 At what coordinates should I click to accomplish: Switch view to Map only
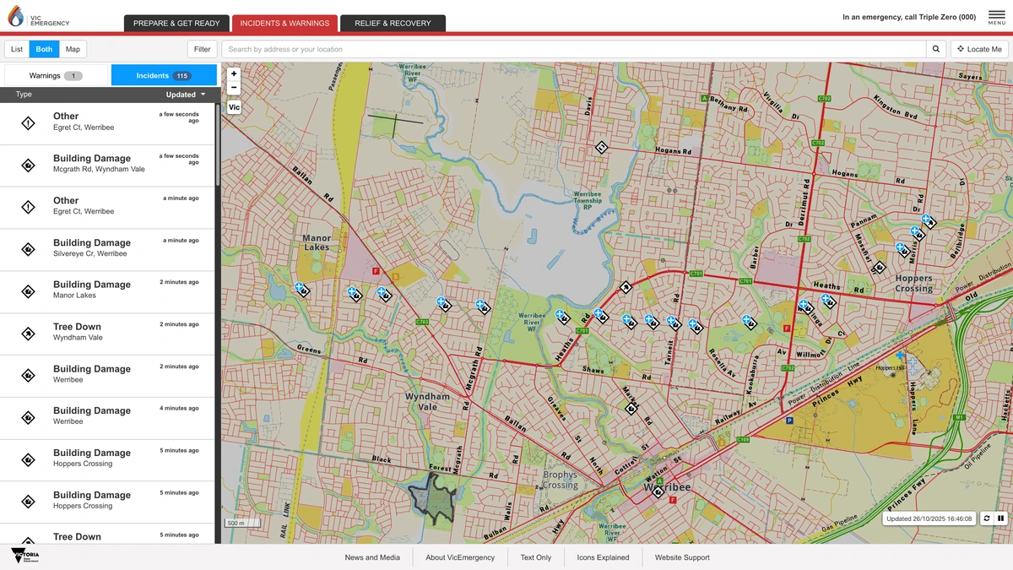(x=73, y=48)
